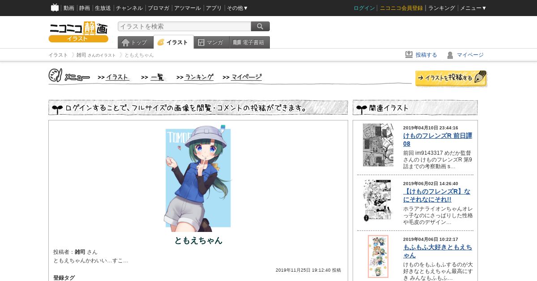Expand the メニュー▼ dropdown
537x281 pixels.
coord(473,8)
